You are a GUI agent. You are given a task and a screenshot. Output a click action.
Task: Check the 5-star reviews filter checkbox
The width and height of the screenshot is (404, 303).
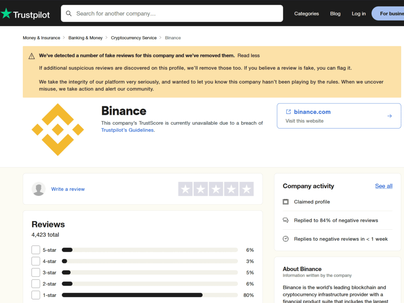coord(36,250)
